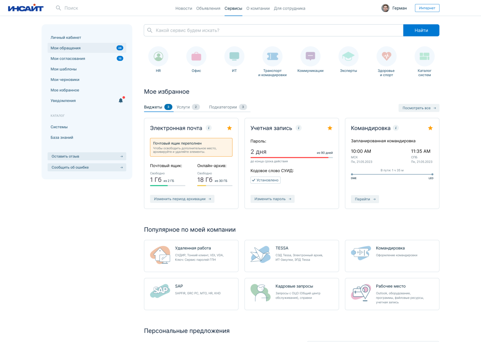
Task: Click the Изменить пароль button
Action: tap(272, 199)
